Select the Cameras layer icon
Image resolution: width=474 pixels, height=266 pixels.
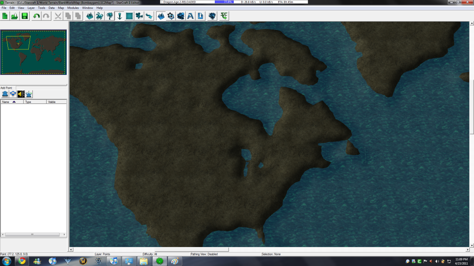(x=139, y=16)
